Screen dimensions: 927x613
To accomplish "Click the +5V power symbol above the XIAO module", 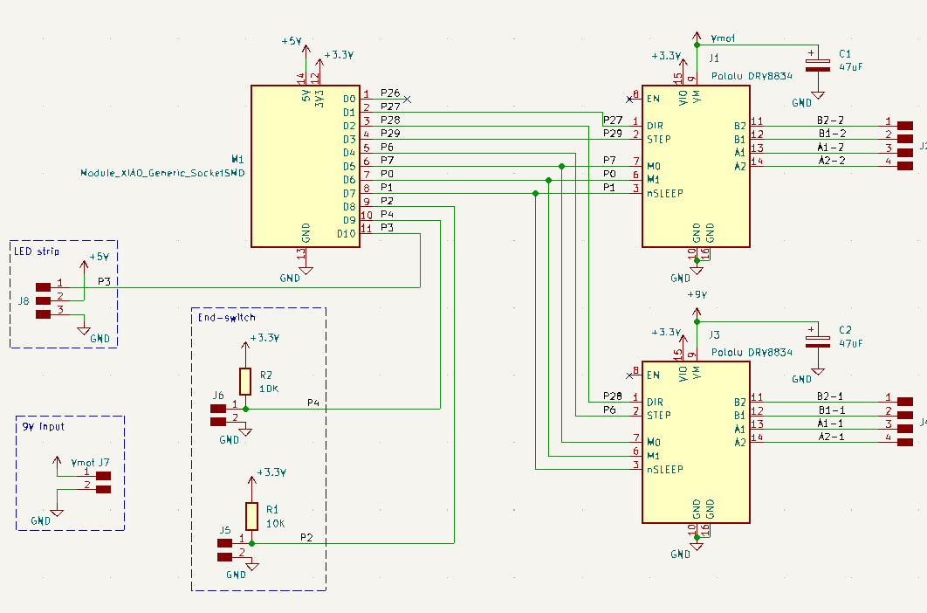I will point(306,51).
